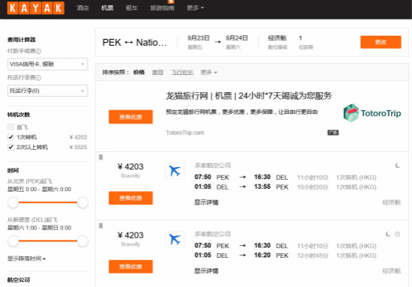
Task: Click 12小时45分 duration text
Action: pyautogui.click(x=312, y=256)
